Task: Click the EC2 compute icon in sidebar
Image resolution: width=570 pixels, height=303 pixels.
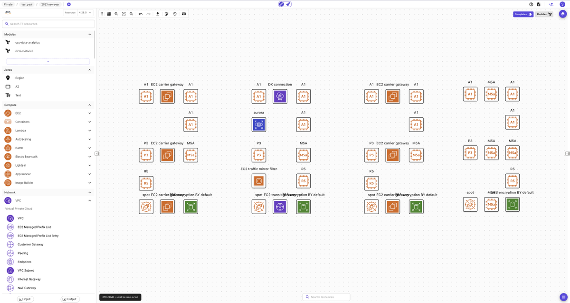Action: click(x=9, y=113)
